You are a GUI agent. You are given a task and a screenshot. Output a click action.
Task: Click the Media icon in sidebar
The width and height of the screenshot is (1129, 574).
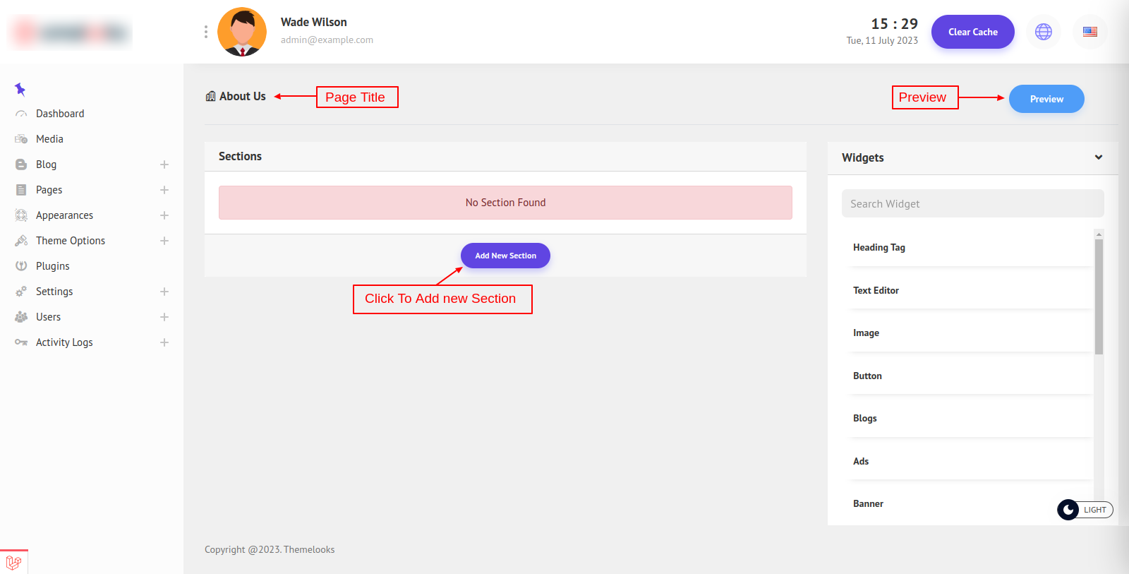coord(21,139)
